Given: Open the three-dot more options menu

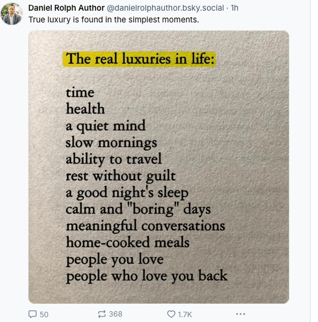Looking at the screenshot, I should coord(241,314).
